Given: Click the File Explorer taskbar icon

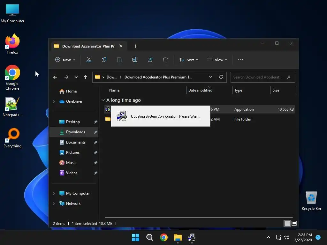Looking at the screenshot, I should pos(178,237).
